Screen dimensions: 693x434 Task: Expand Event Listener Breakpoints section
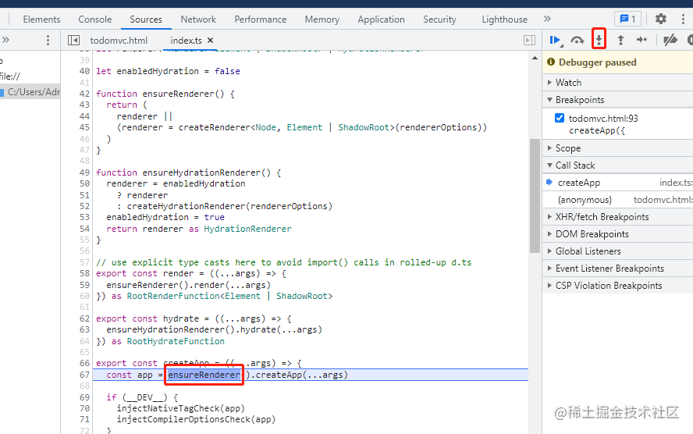pyautogui.click(x=617, y=269)
